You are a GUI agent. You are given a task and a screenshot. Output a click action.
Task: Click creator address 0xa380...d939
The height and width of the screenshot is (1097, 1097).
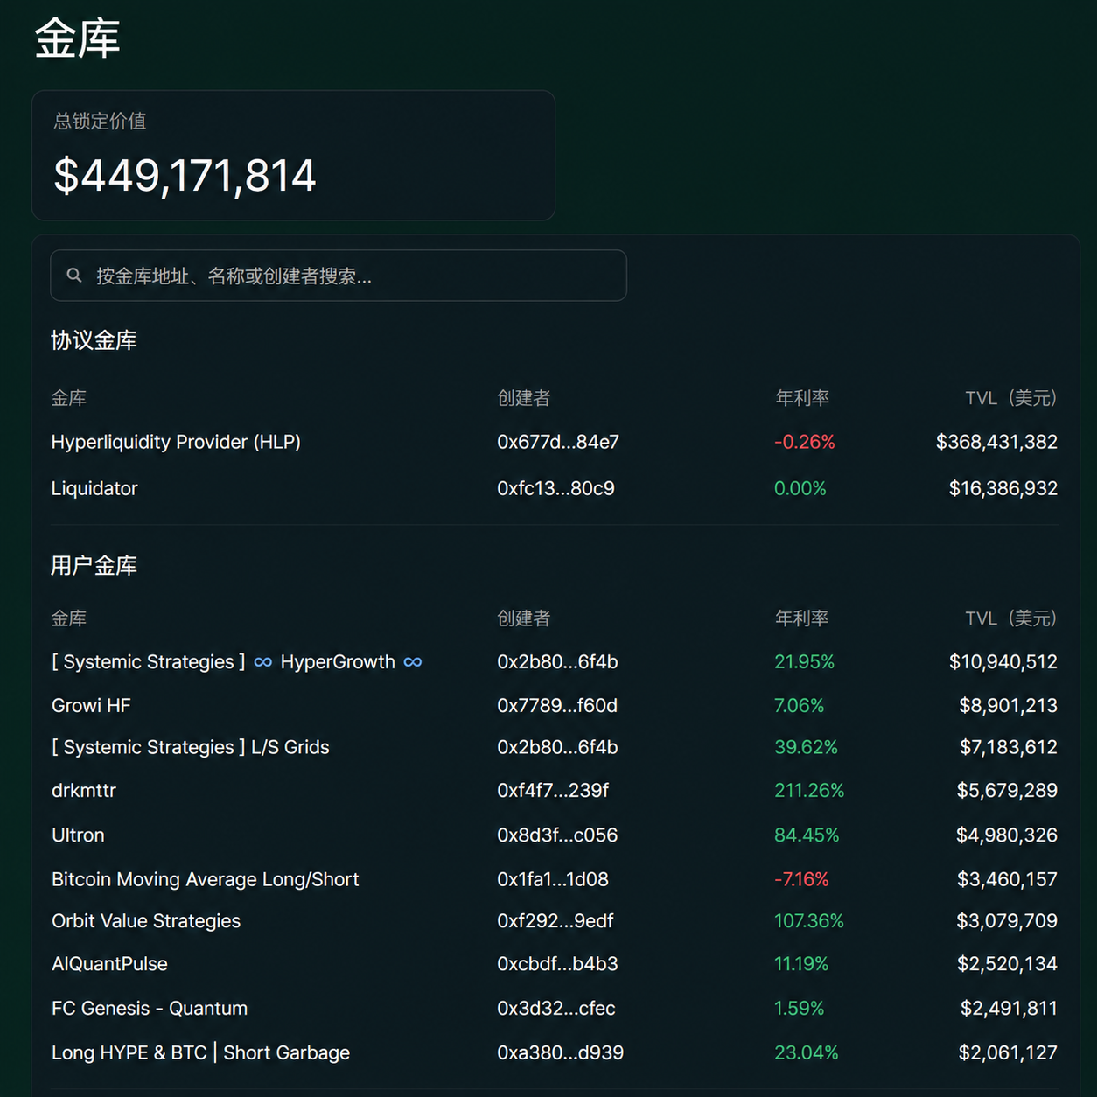[561, 1052]
